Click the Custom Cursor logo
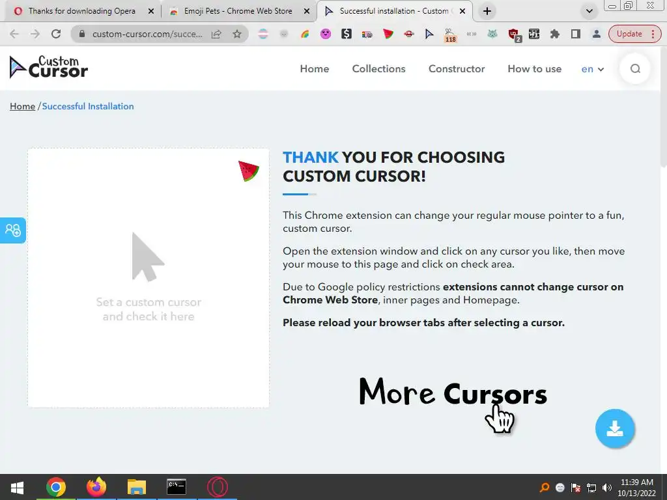The width and height of the screenshot is (667, 500). (x=48, y=67)
